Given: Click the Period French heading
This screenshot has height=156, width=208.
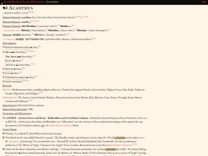Looking at the screenshot, I should click(12, 22).
